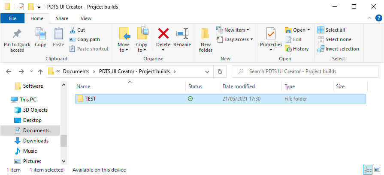Open Properties of the selection
The image size is (384, 175).
(x=271, y=37)
